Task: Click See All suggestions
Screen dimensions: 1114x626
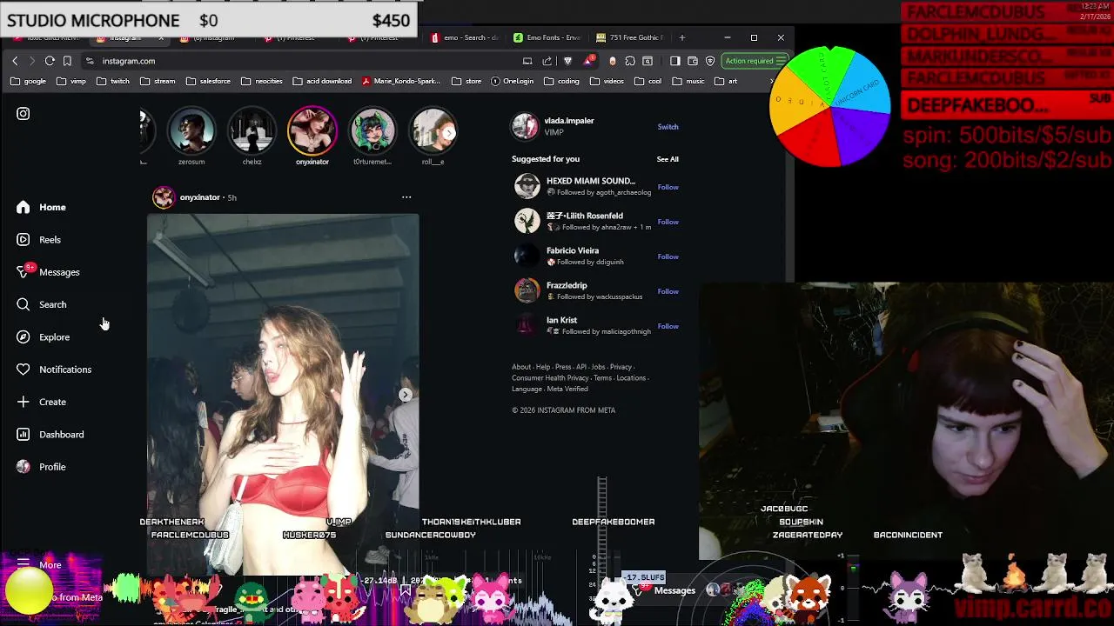Action: click(668, 159)
